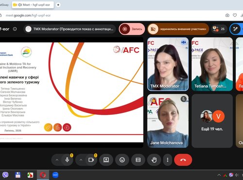Open TMX Moderator presentation annotation banner
The width and height of the screenshot is (243, 180).
click(x=70, y=29)
